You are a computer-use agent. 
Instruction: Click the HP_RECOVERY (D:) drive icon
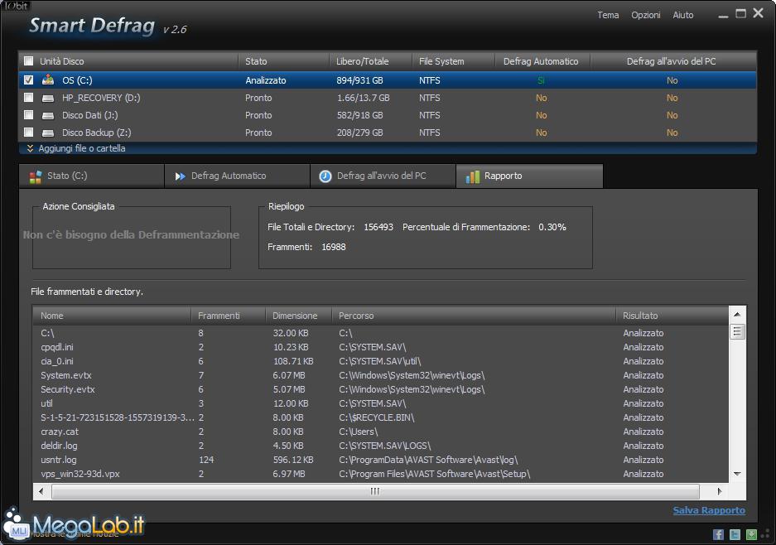[x=48, y=98]
